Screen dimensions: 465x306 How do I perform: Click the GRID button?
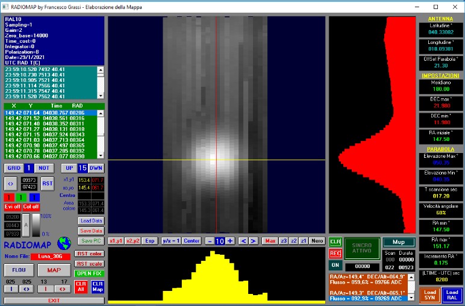tap(14, 168)
